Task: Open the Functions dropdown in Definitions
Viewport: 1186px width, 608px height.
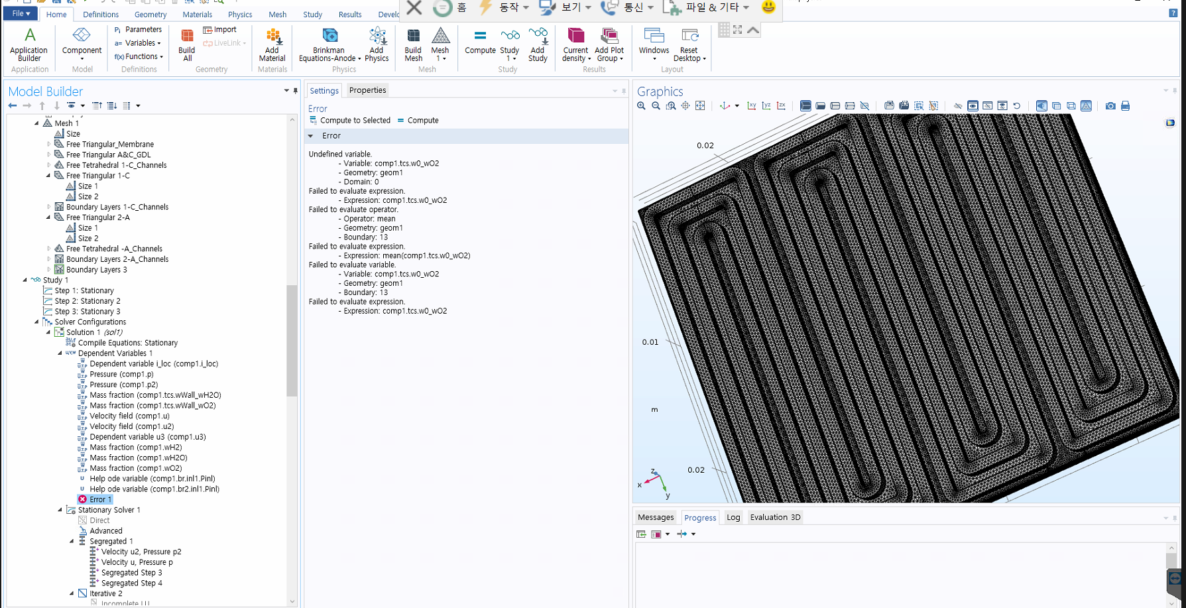Action: 138,57
